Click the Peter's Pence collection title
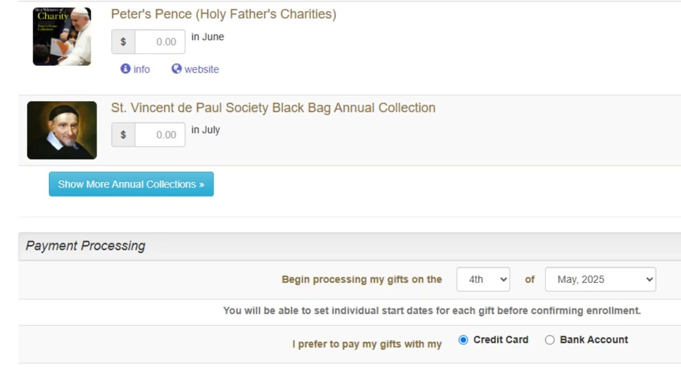Image resolution: width=681 pixels, height=383 pixels. (223, 14)
